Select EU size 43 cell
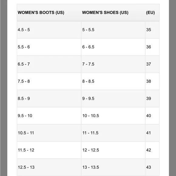Screen dimensions: 176x176 pyautogui.click(x=152, y=167)
